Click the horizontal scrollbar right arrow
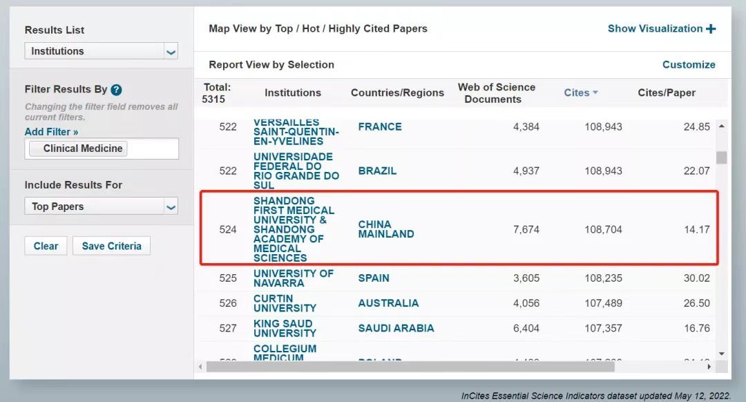 tap(709, 367)
